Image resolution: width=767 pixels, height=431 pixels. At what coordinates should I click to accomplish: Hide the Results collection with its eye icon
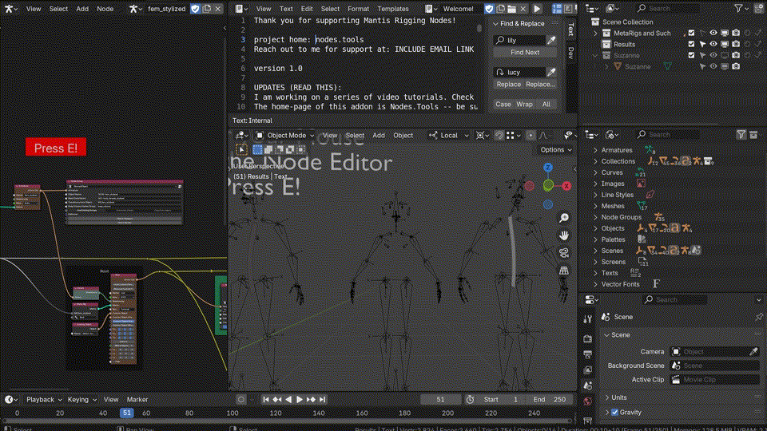[713, 45]
